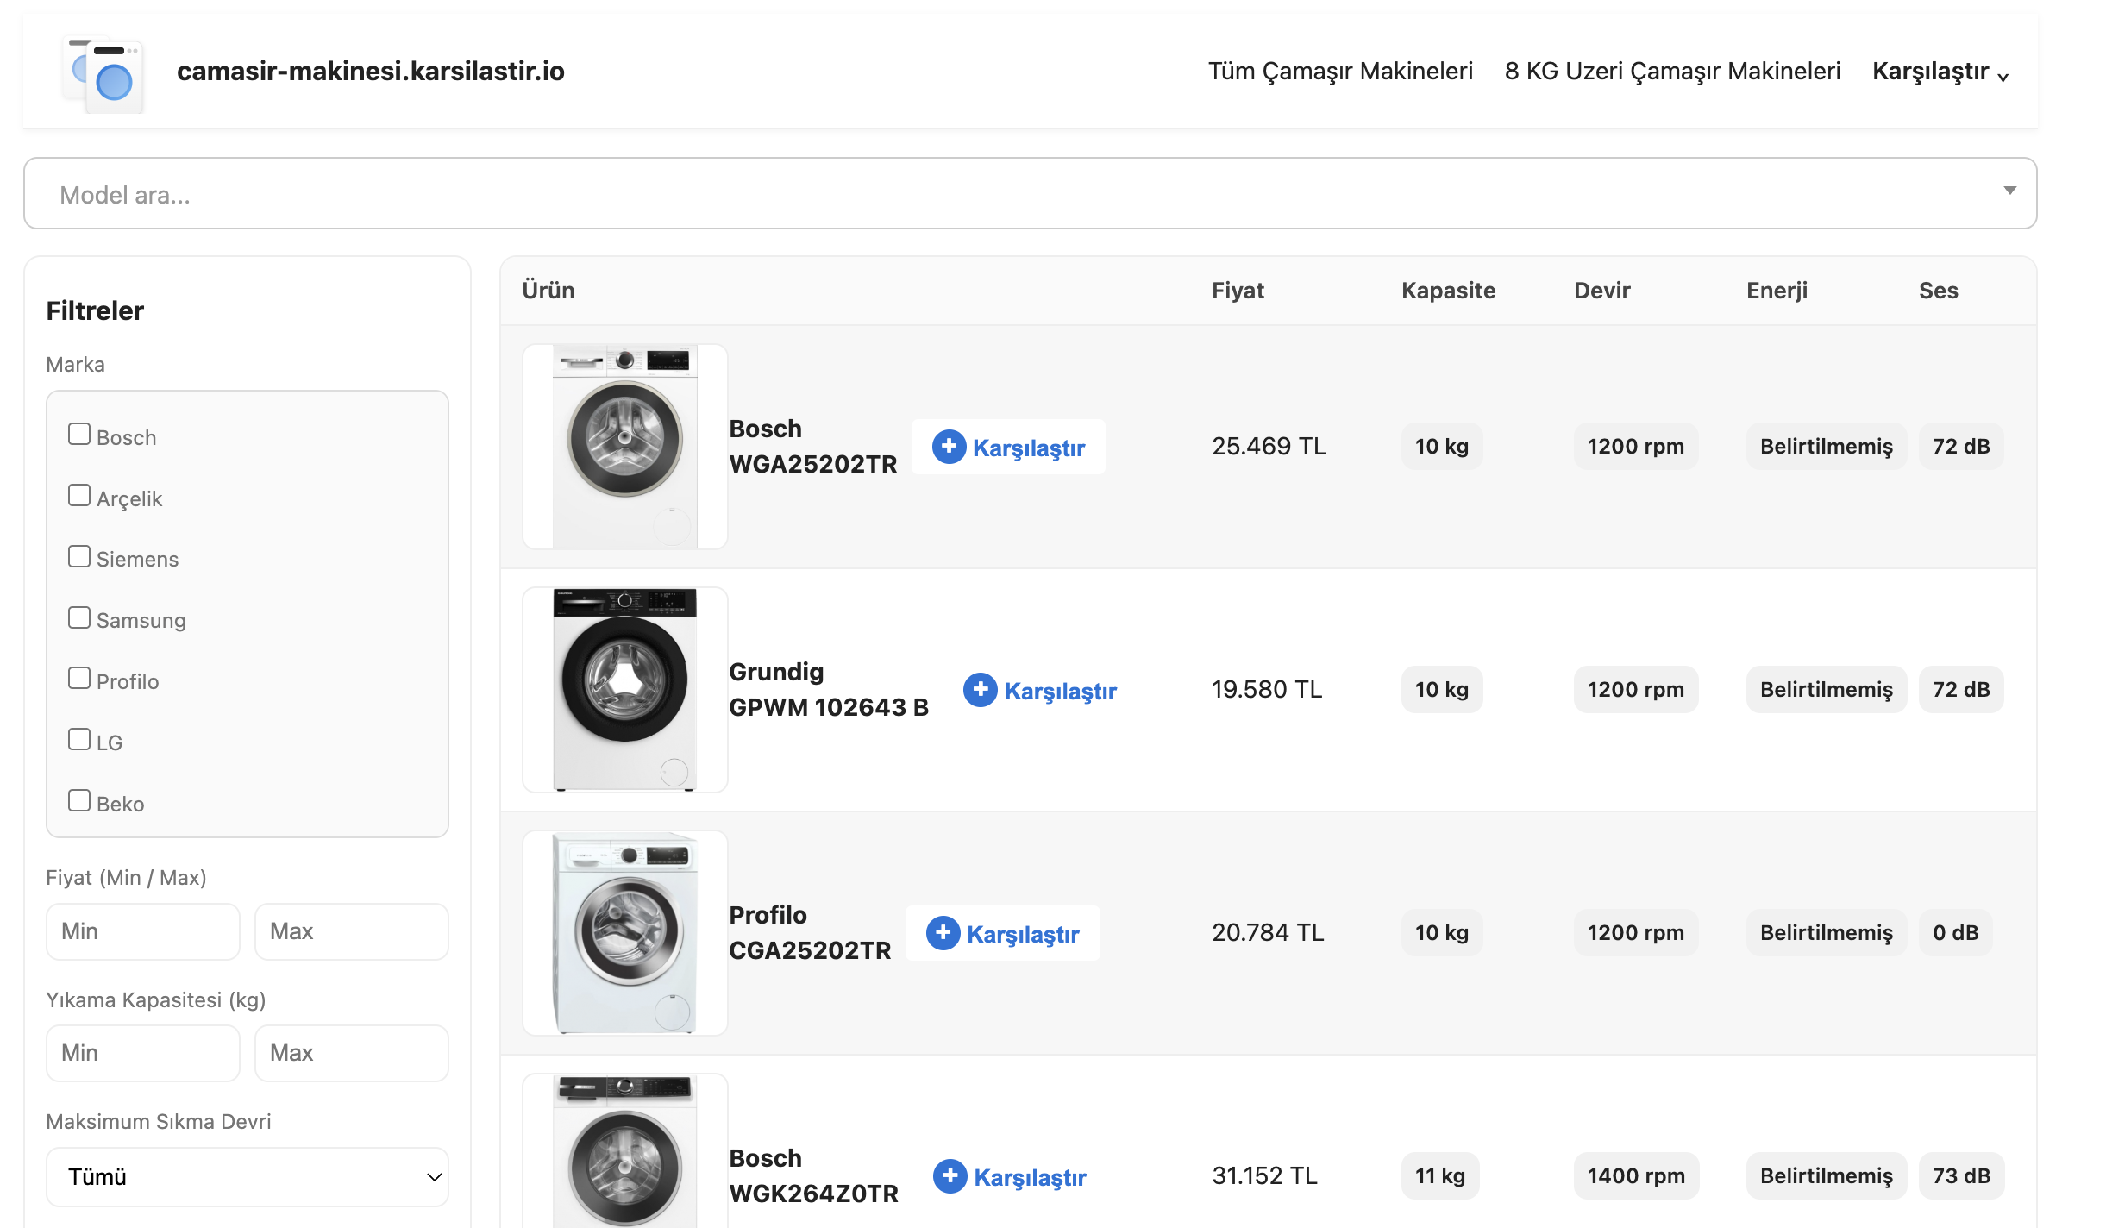The image size is (2106, 1228).
Task: Open Profilo CGA25202TR product image
Action: [x=624, y=933]
